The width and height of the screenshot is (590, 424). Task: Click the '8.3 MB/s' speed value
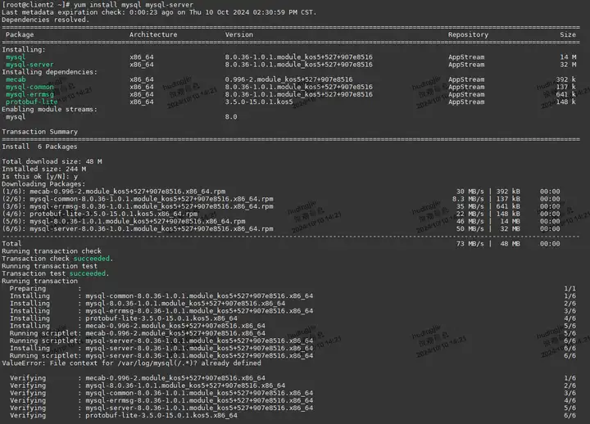coord(468,199)
